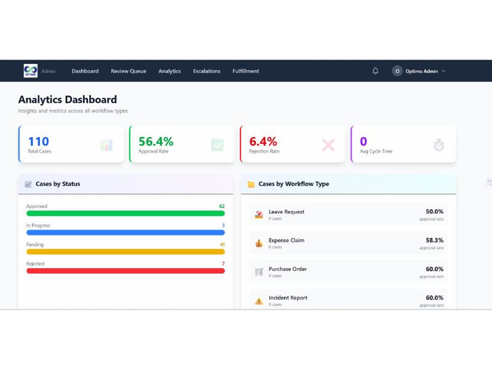Click the green Approved progress bar

125,213
